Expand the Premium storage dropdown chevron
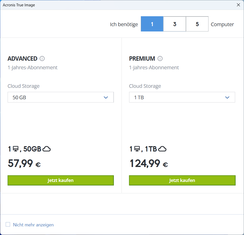The width and height of the screenshot is (244, 235). tap(227, 97)
